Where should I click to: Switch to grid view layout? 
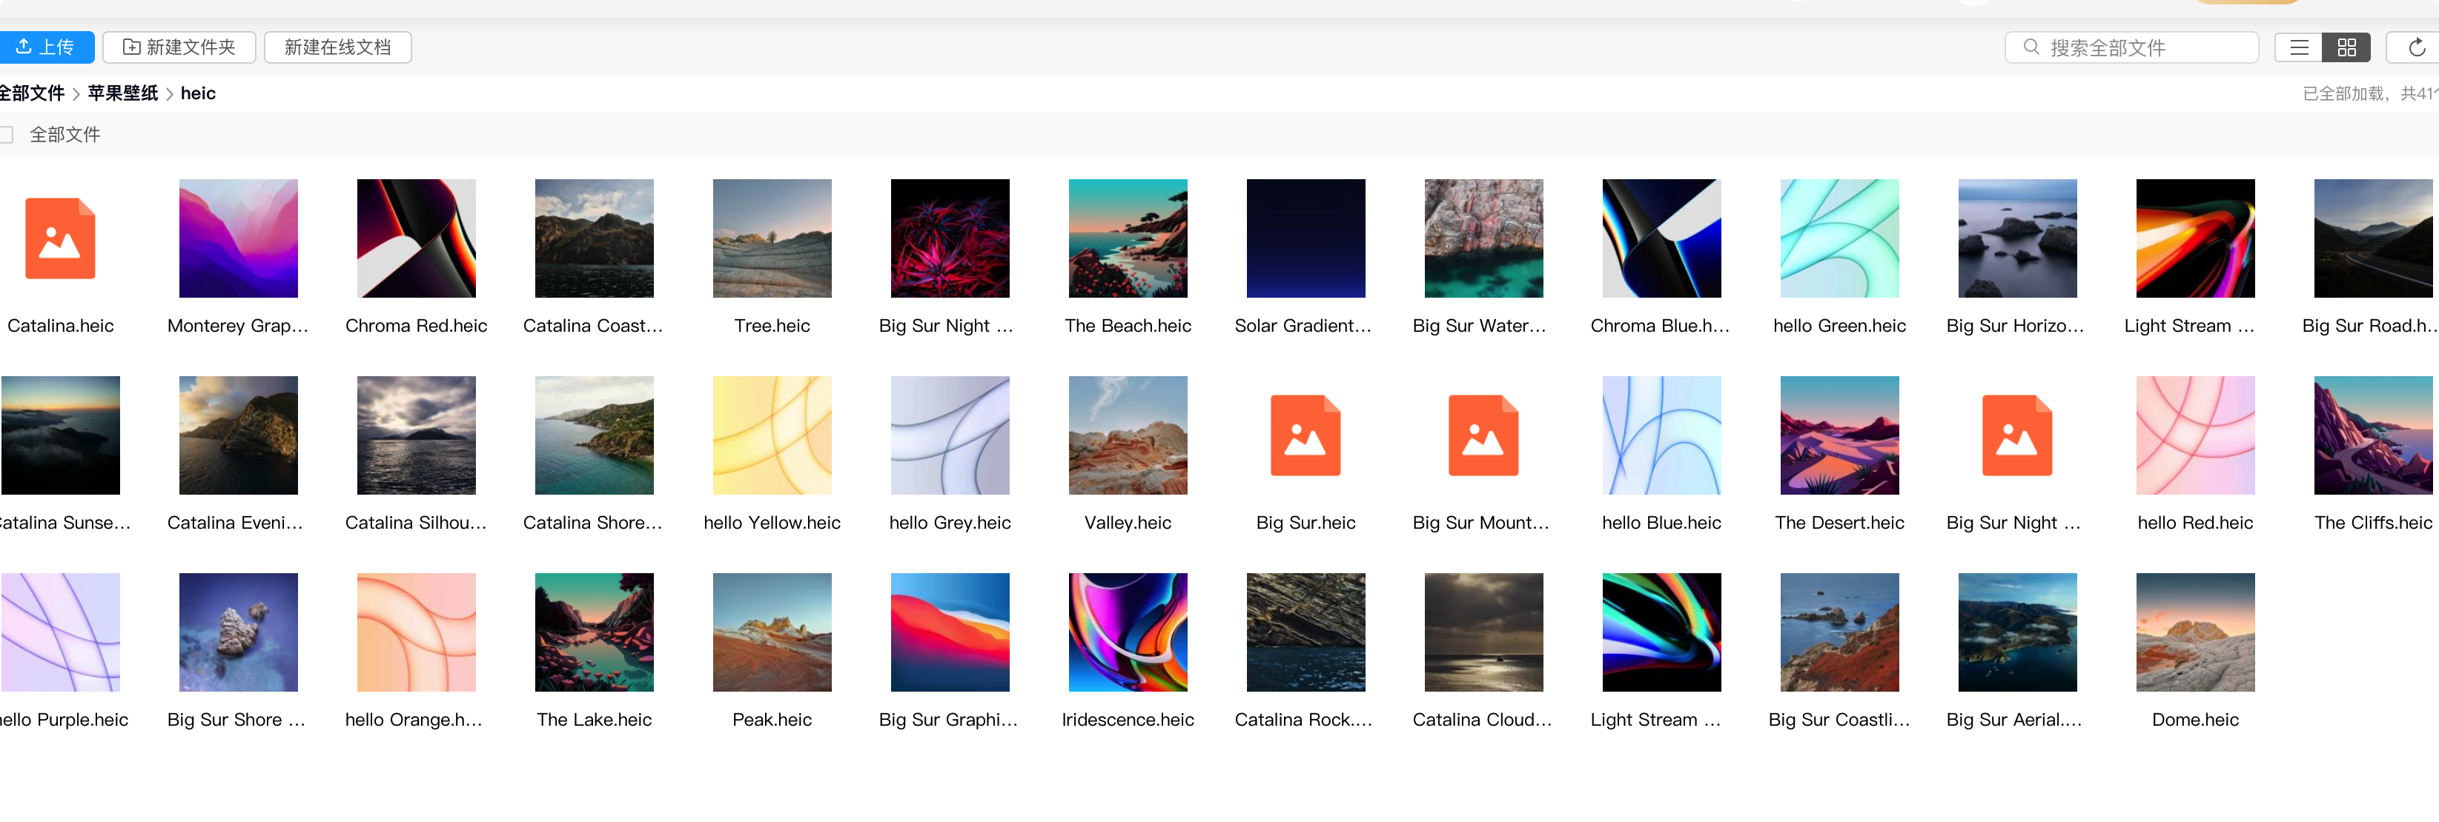[x=2346, y=47]
